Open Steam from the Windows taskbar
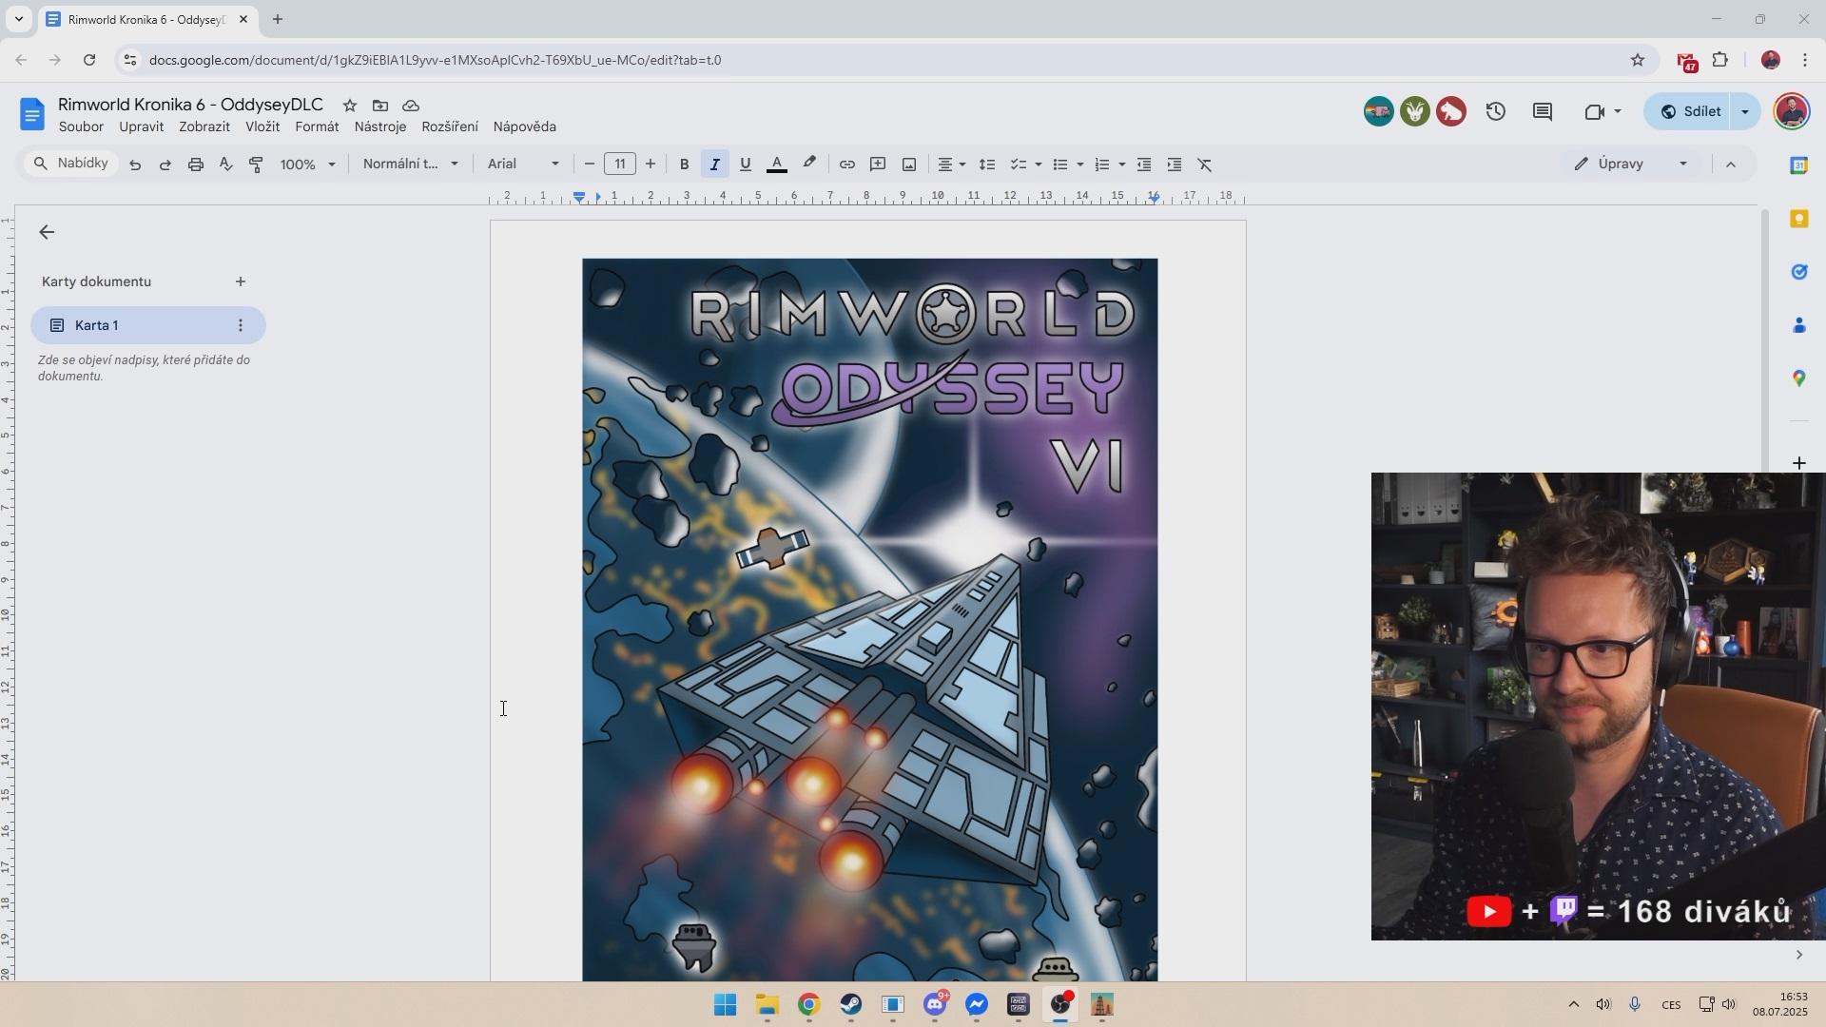 850,1005
